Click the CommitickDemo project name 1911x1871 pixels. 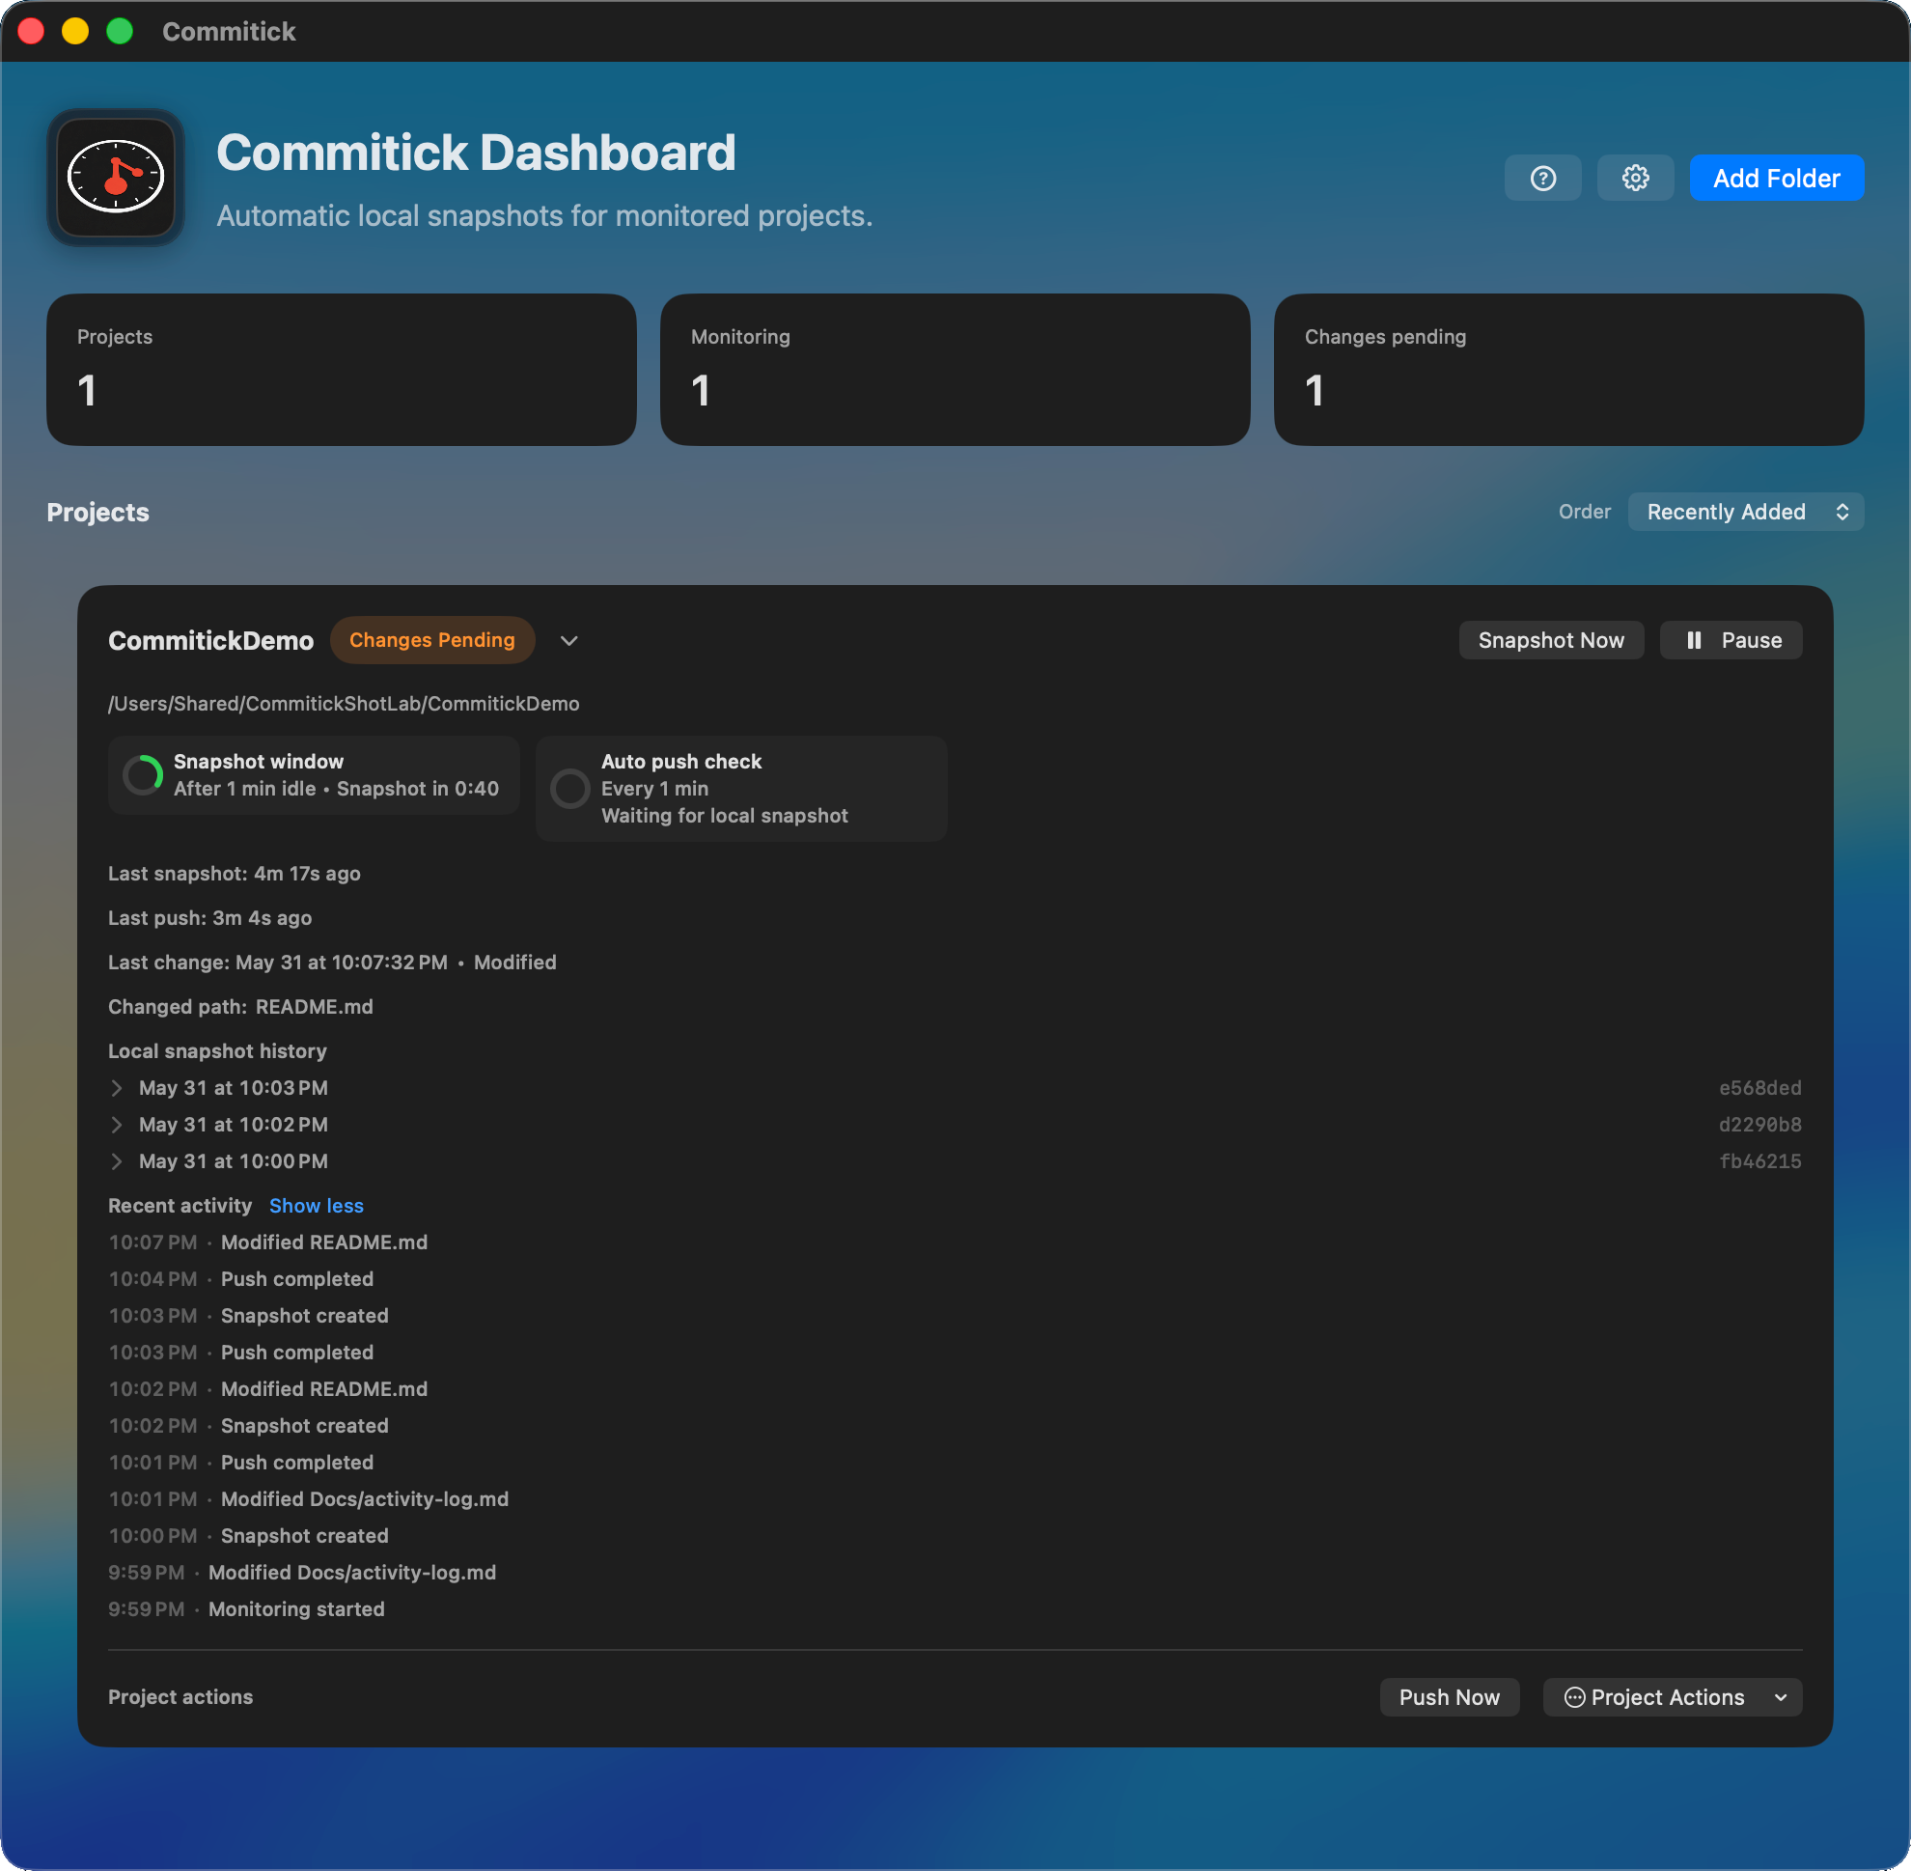coord(211,641)
